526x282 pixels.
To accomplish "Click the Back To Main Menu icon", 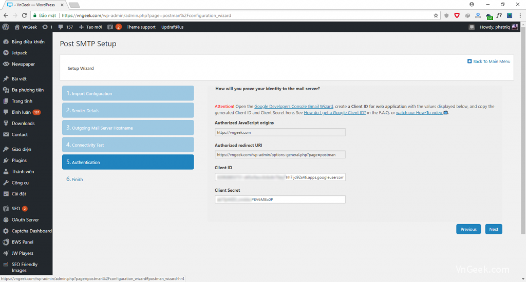I will pos(469,62).
